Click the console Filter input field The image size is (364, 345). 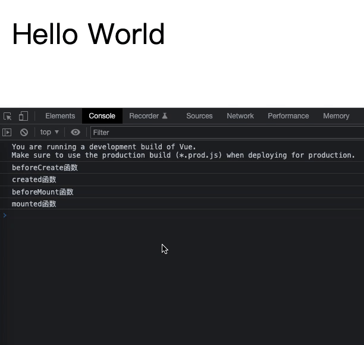pos(227,132)
